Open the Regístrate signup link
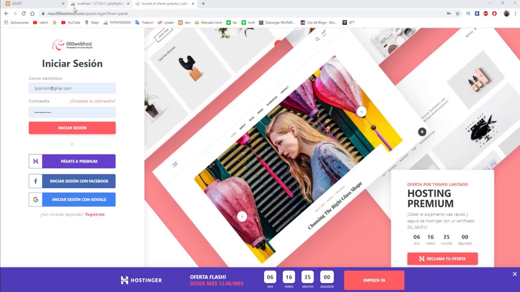Viewport: 520px width, 292px height. (95, 214)
